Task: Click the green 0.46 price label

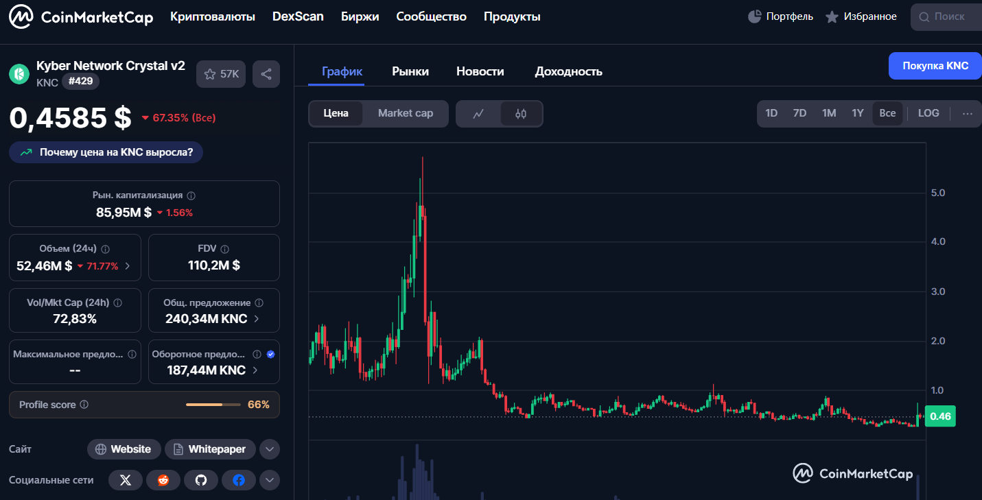Action: pyautogui.click(x=939, y=416)
